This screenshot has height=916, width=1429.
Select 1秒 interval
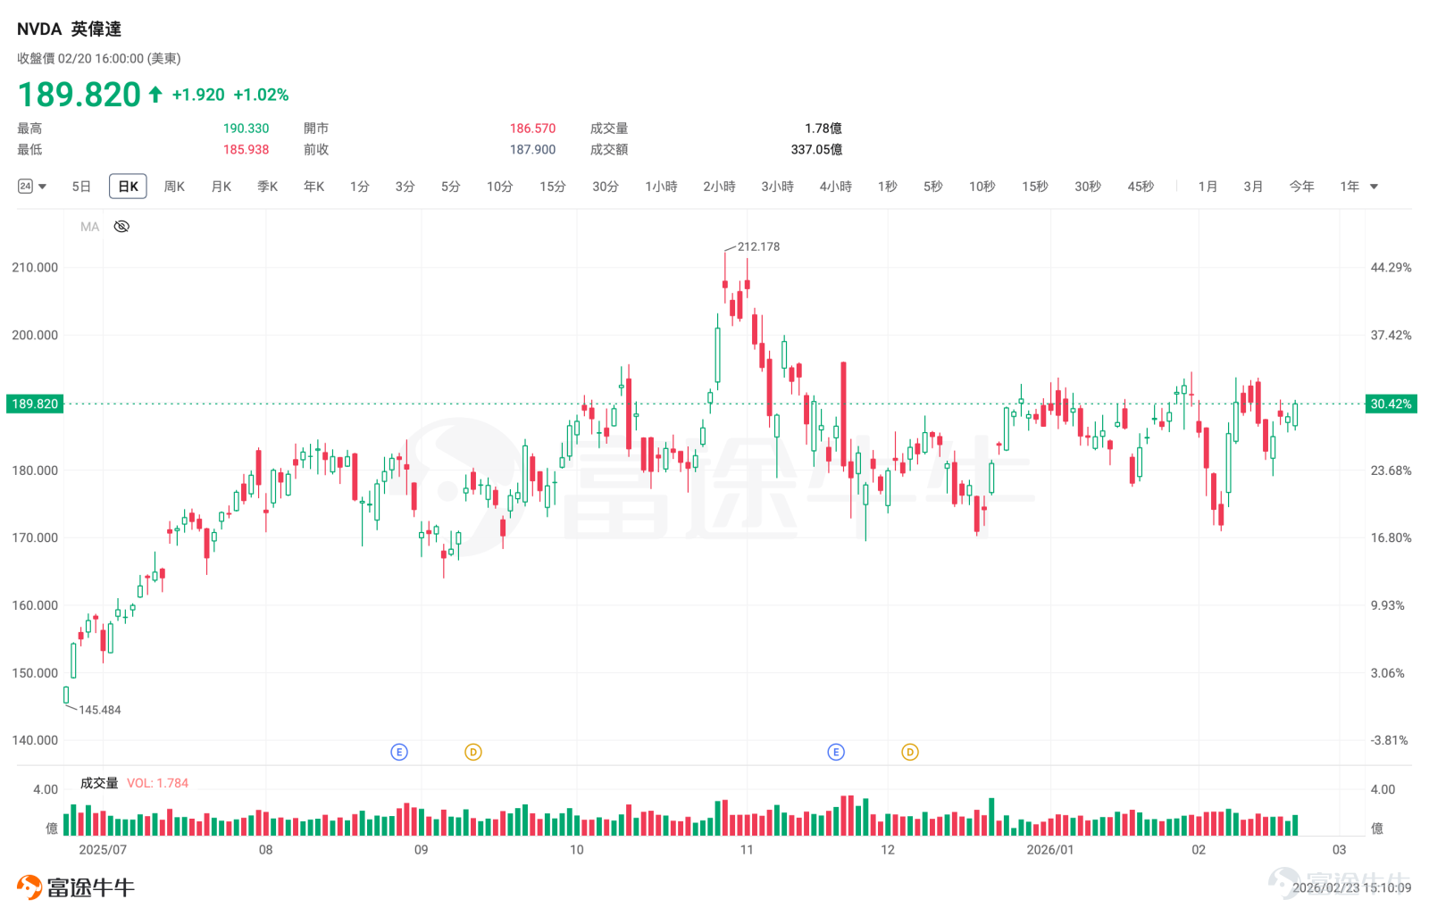(x=887, y=187)
